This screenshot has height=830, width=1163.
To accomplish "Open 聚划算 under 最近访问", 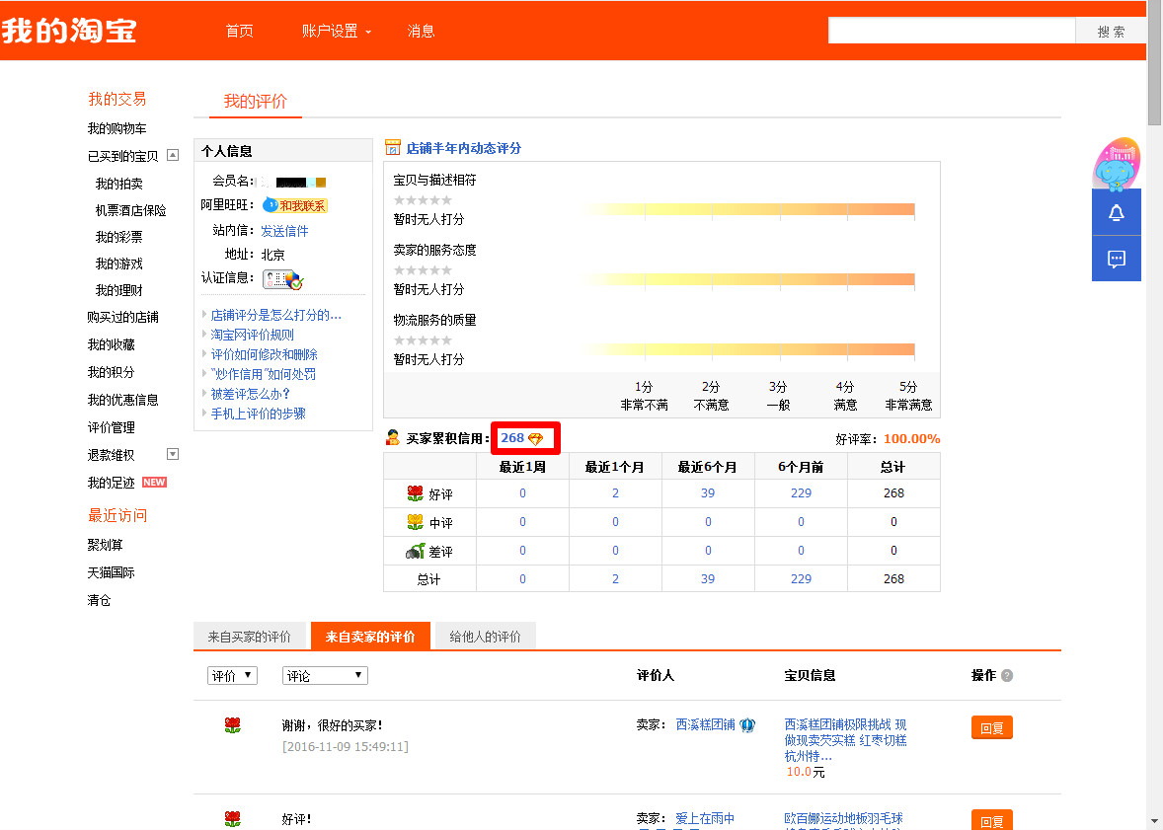I will point(106,545).
